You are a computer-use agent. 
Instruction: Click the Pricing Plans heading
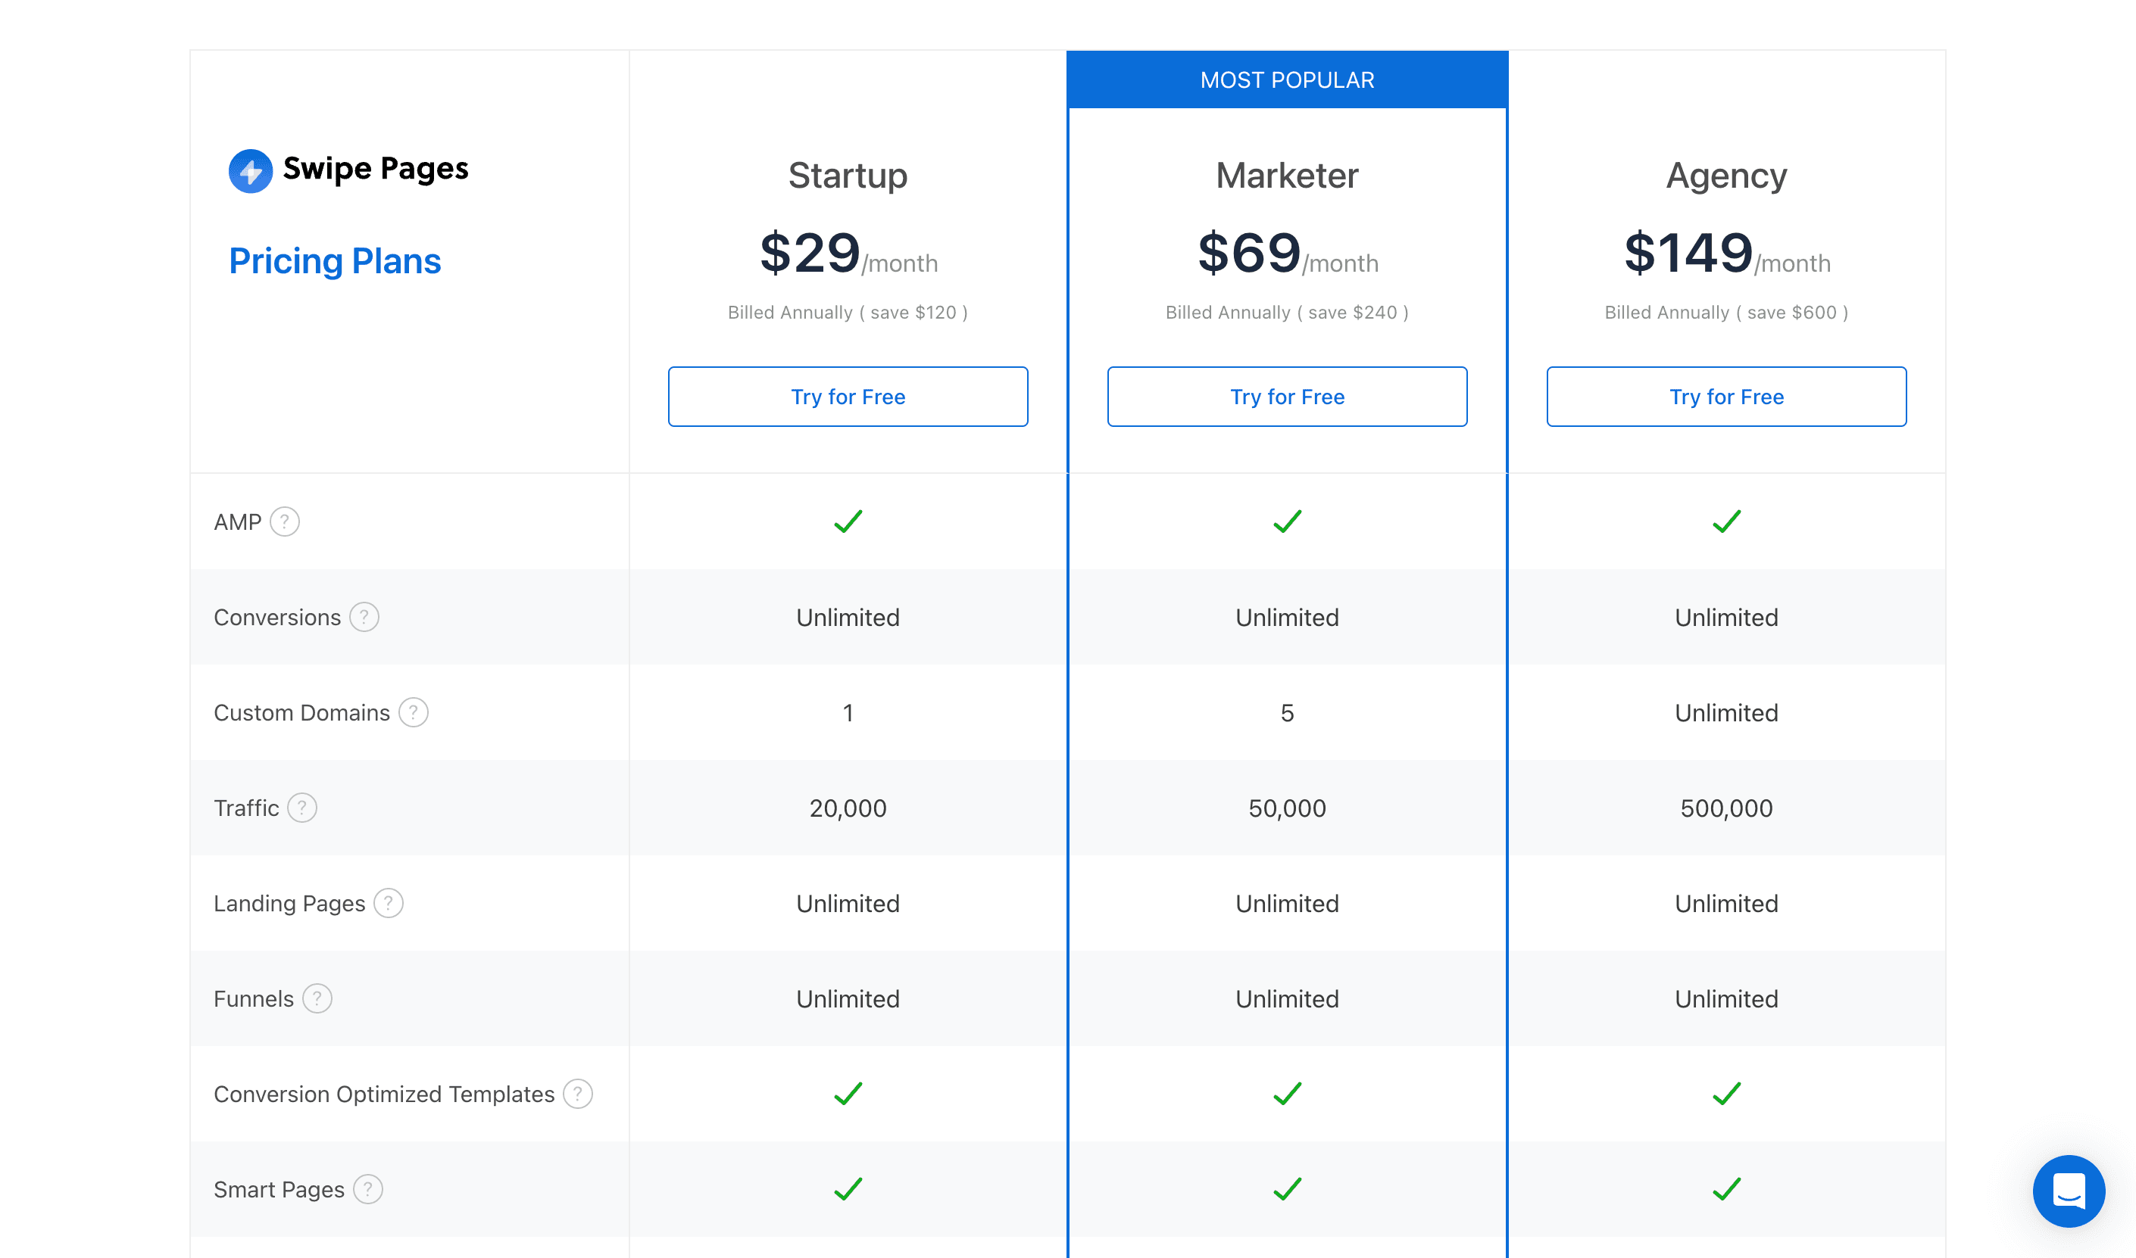pyautogui.click(x=335, y=262)
